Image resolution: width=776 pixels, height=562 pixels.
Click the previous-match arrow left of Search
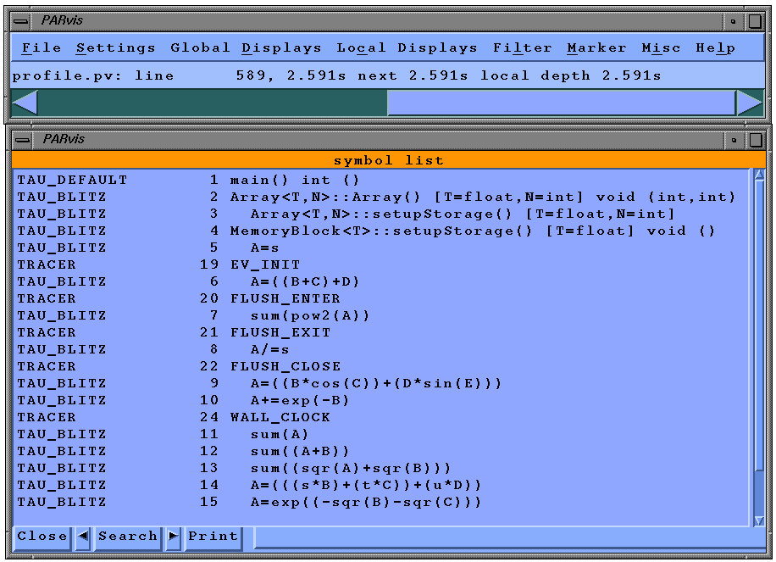83,537
